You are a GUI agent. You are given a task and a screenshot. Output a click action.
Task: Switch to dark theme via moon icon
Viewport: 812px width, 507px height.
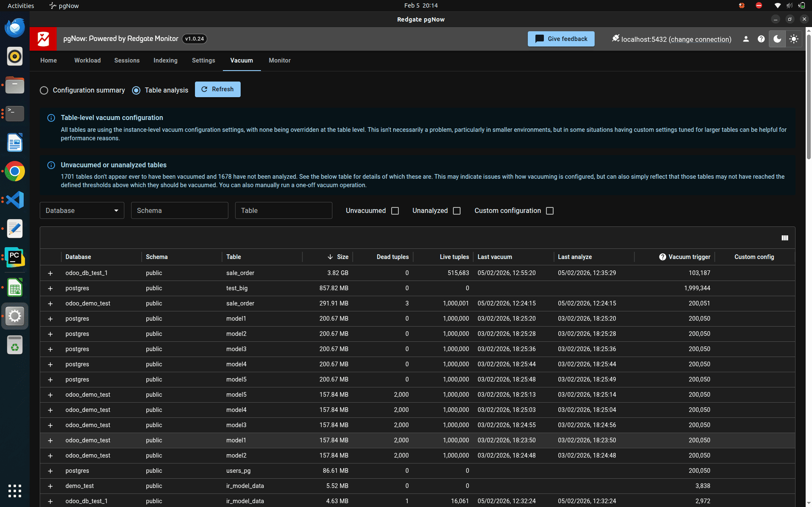point(777,39)
